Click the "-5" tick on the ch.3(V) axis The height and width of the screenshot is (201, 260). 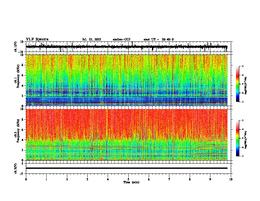[x=22, y=174]
